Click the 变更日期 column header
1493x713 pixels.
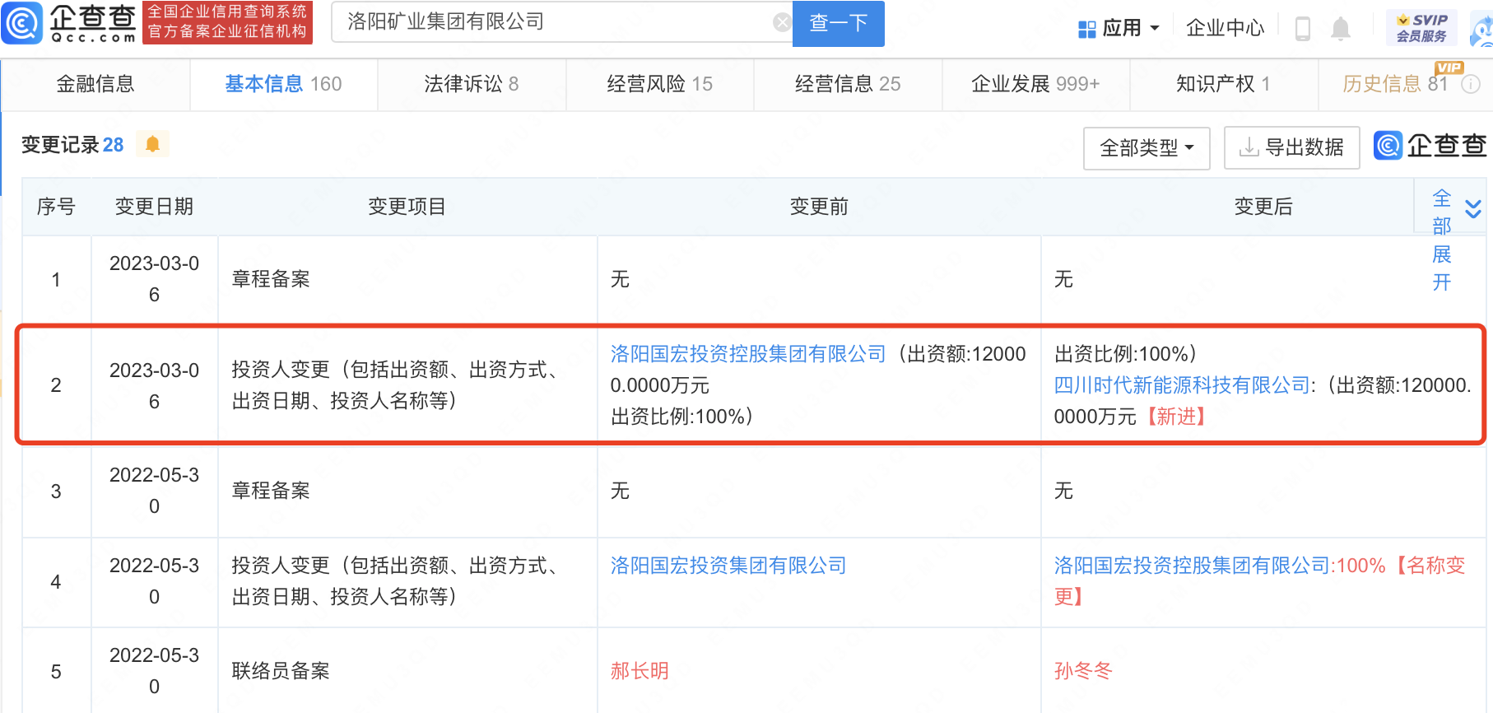[x=154, y=207]
